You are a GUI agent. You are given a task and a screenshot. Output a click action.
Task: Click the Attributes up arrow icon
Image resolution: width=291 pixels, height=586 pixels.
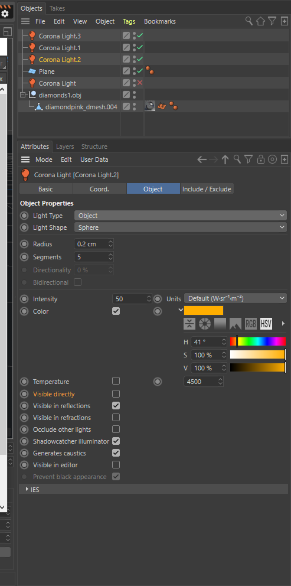click(225, 159)
